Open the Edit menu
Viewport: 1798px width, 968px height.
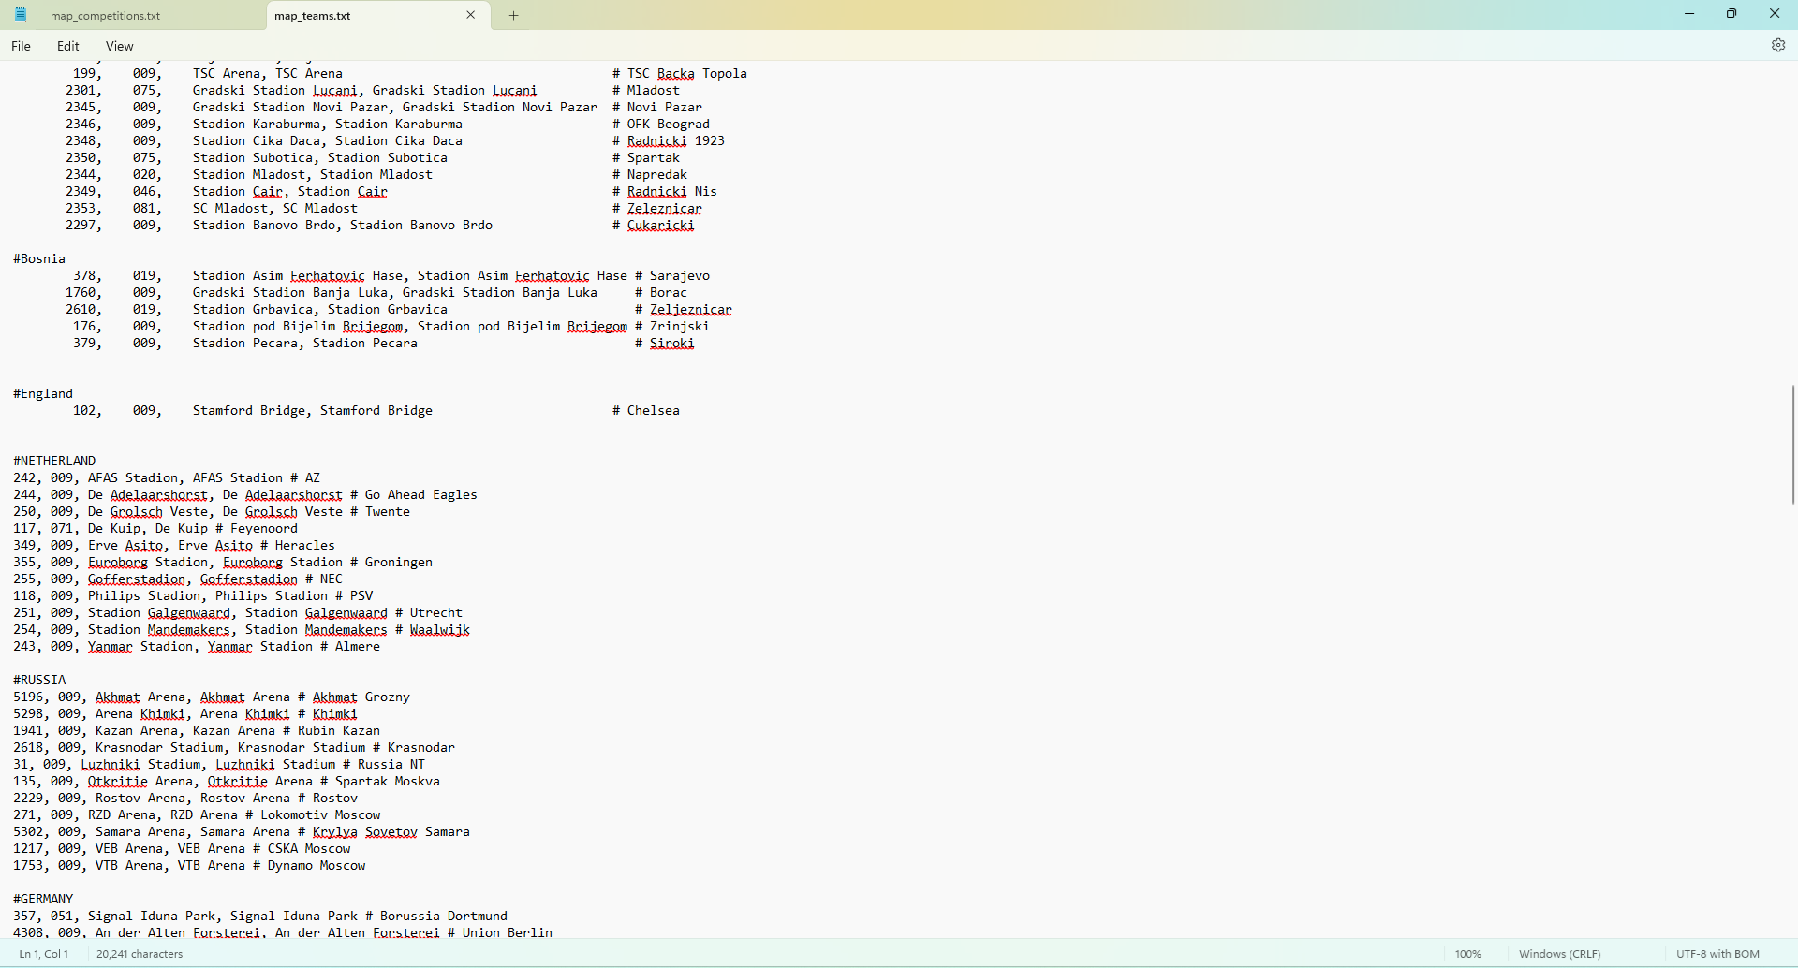click(67, 46)
